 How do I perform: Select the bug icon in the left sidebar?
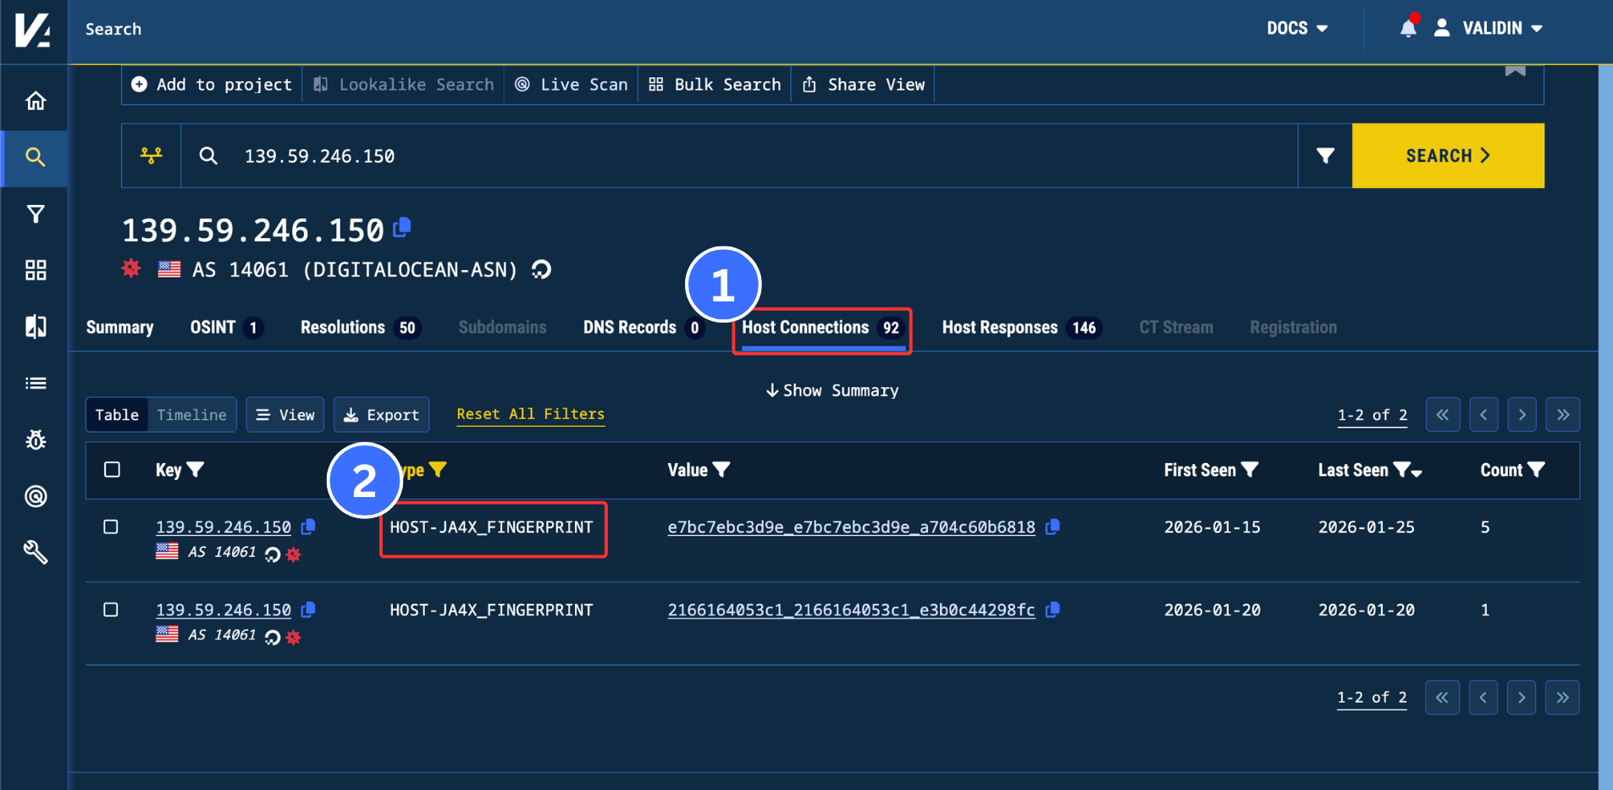coord(35,439)
